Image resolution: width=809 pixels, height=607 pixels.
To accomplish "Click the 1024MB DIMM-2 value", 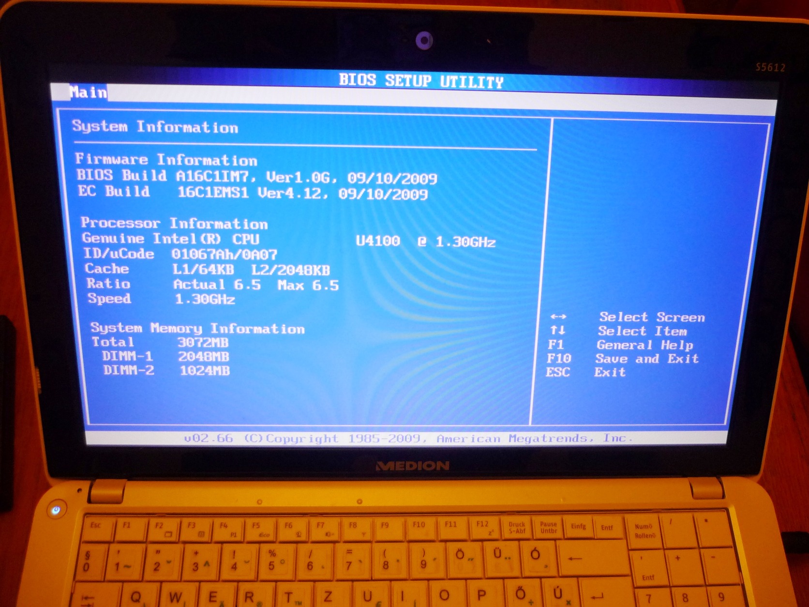I will (x=205, y=371).
